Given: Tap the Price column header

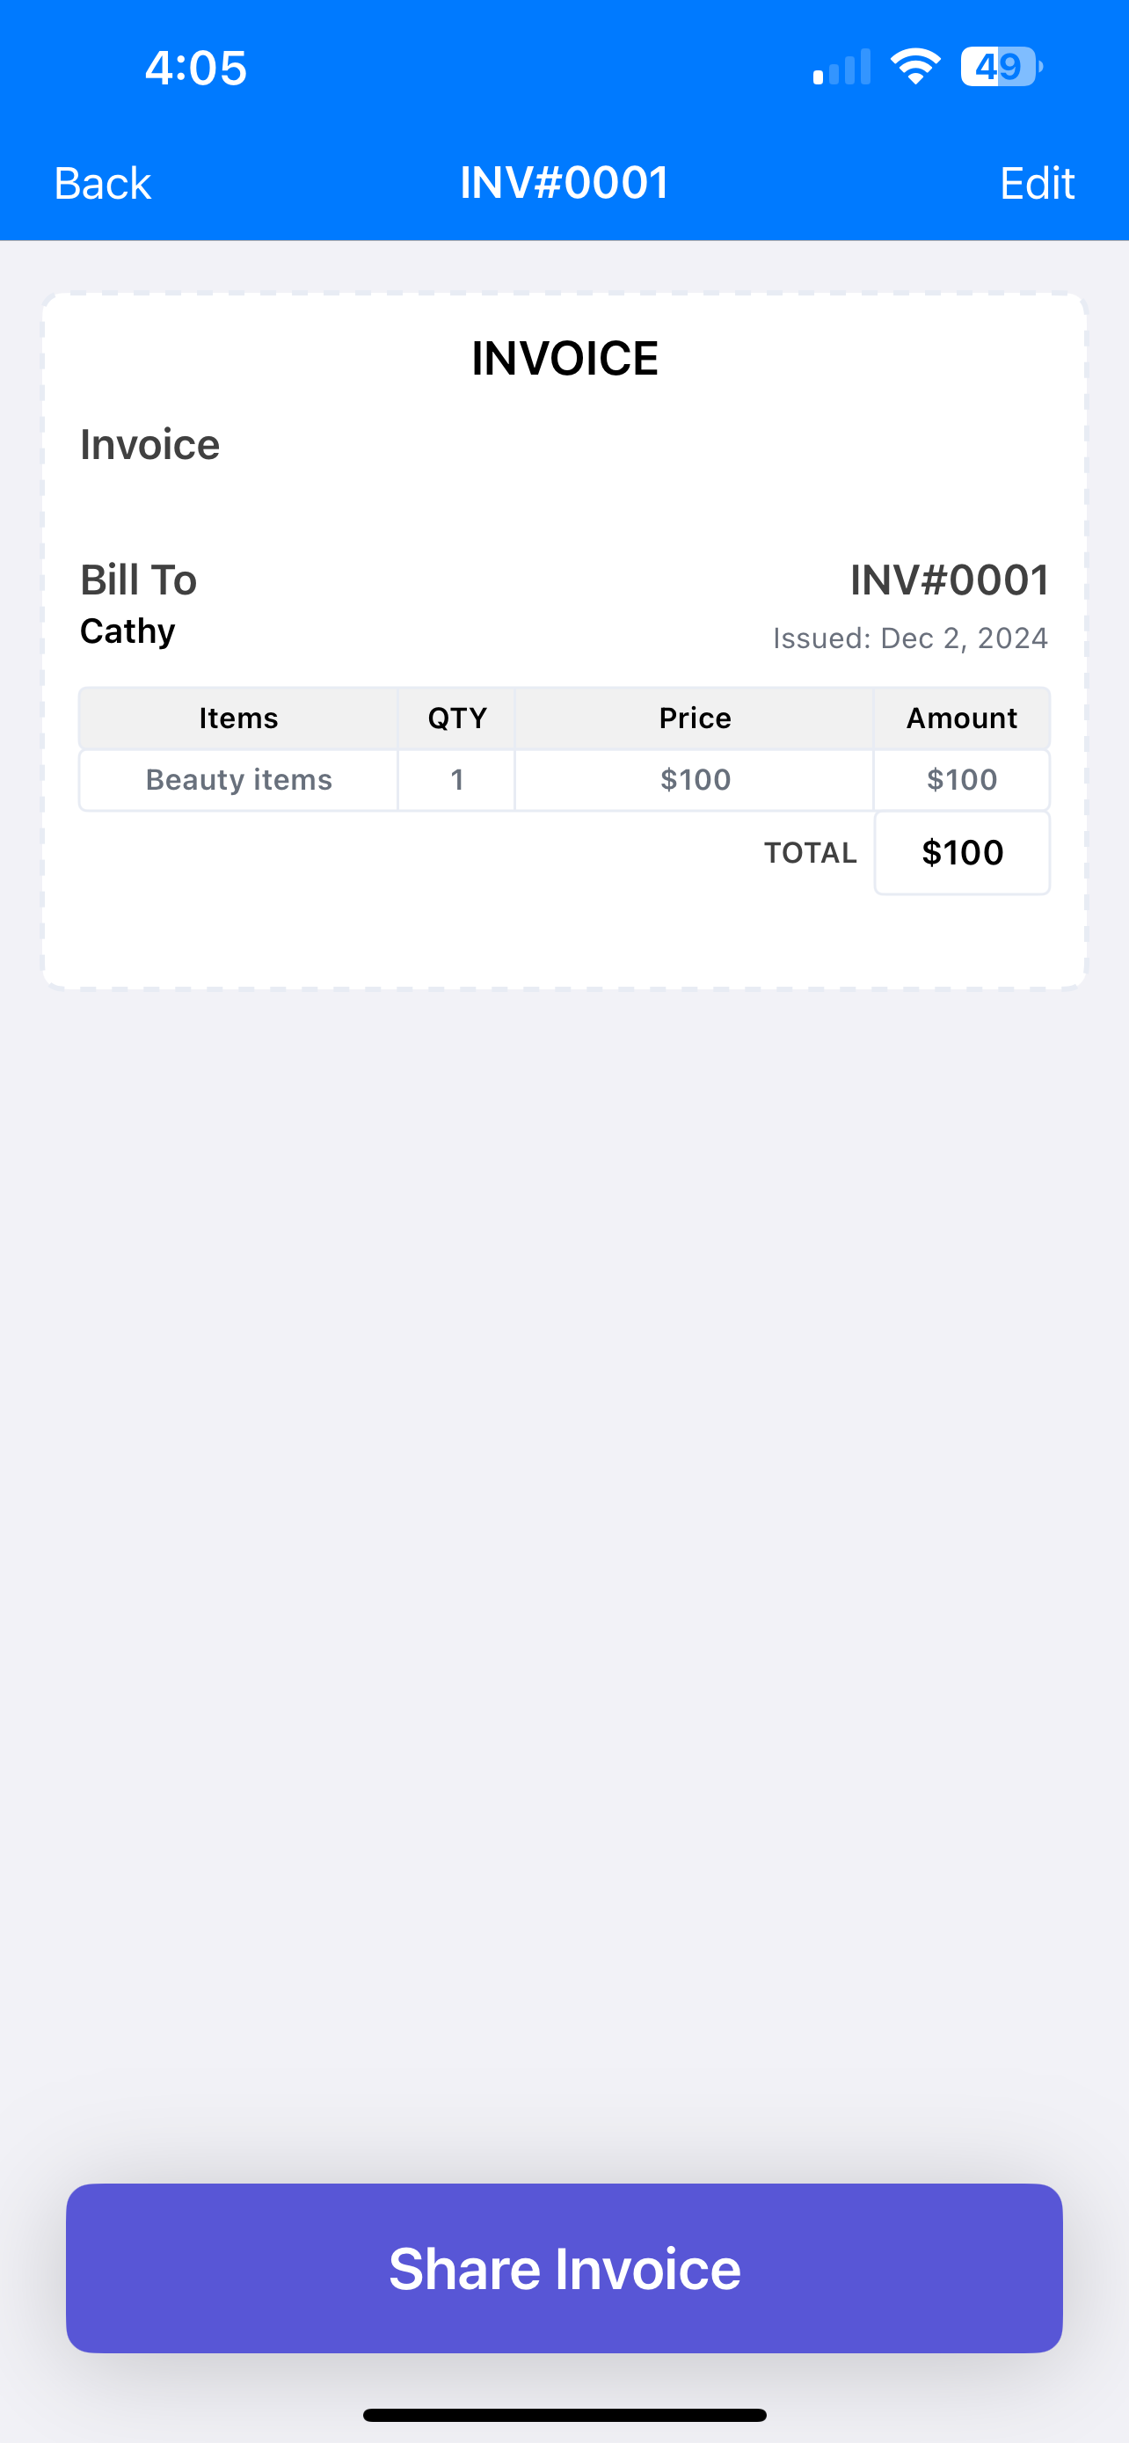Looking at the screenshot, I should click(x=695, y=718).
